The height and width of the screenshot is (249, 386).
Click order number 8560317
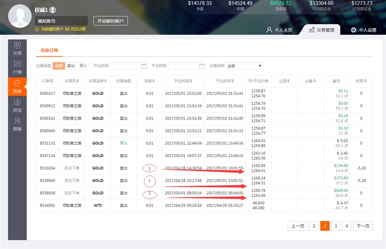point(47,93)
